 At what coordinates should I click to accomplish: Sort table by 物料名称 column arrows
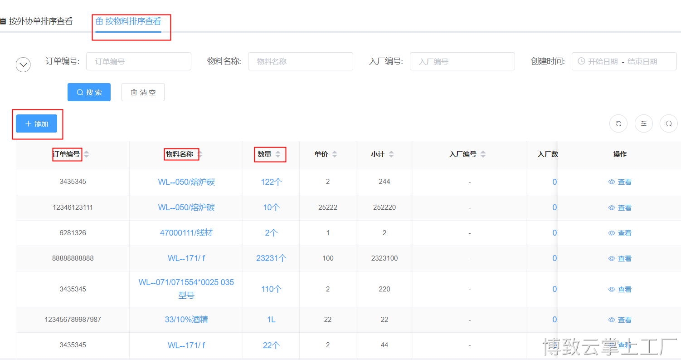pos(199,154)
